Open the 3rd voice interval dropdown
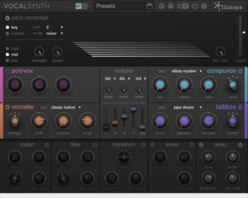 coord(141,78)
